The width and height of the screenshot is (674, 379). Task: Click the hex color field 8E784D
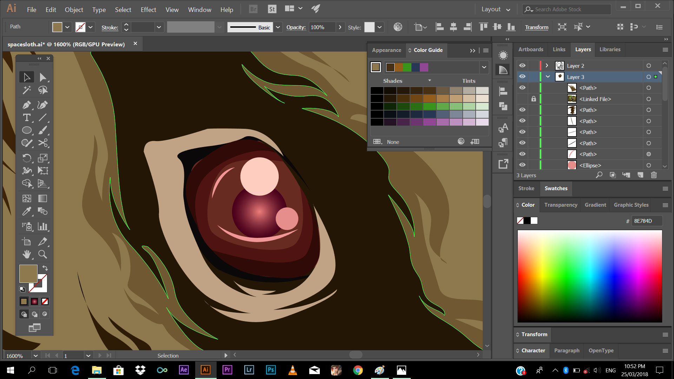(647, 221)
